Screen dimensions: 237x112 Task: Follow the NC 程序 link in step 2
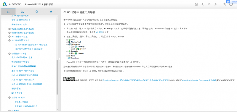[x=99, y=32]
